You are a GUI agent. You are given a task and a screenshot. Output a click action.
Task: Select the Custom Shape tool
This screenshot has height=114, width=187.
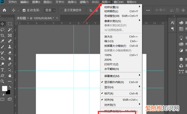pos(2,76)
